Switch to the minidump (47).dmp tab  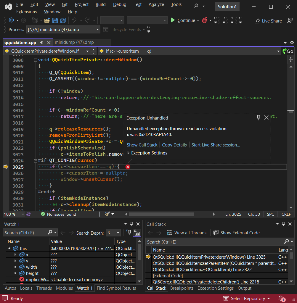74,42
